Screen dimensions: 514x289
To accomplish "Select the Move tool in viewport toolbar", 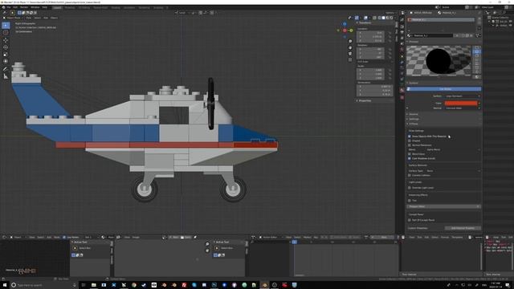I will (x=6, y=40).
